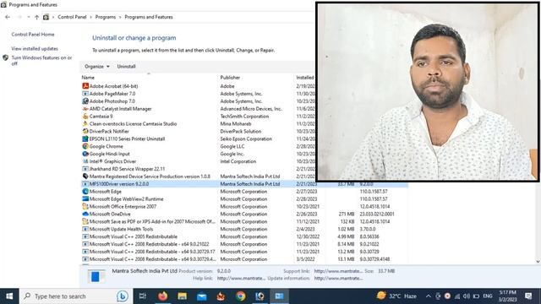Expand the chevron after Control Panel breadcrumb
Screen dimensions: 541x304
[91, 17]
